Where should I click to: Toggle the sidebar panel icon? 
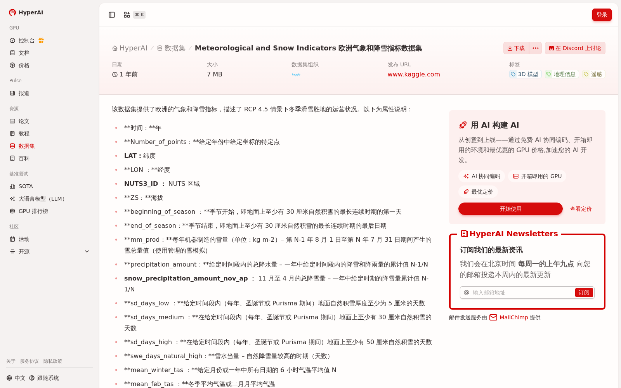[x=112, y=15]
